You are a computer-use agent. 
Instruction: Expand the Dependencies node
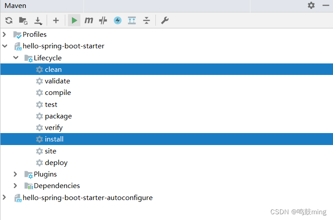[16, 185]
